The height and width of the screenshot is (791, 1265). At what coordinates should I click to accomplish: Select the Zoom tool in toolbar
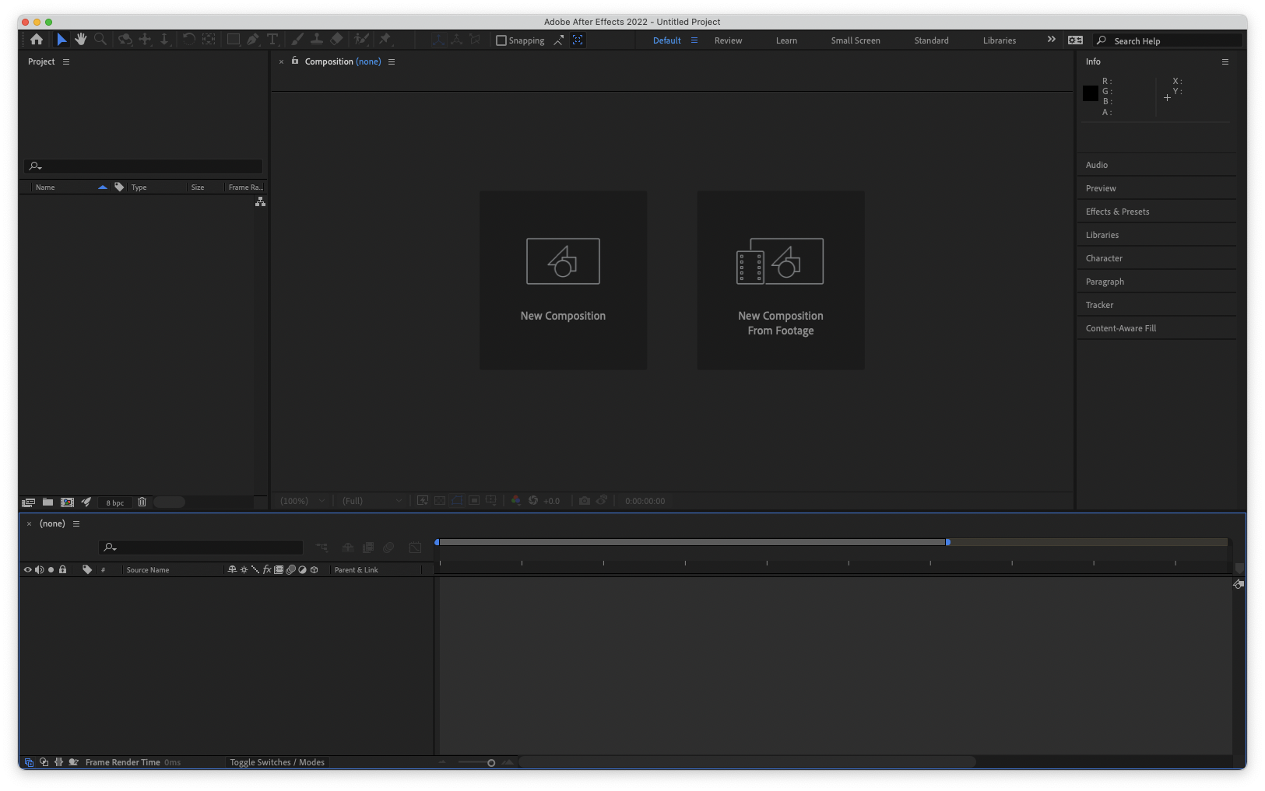tap(100, 40)
